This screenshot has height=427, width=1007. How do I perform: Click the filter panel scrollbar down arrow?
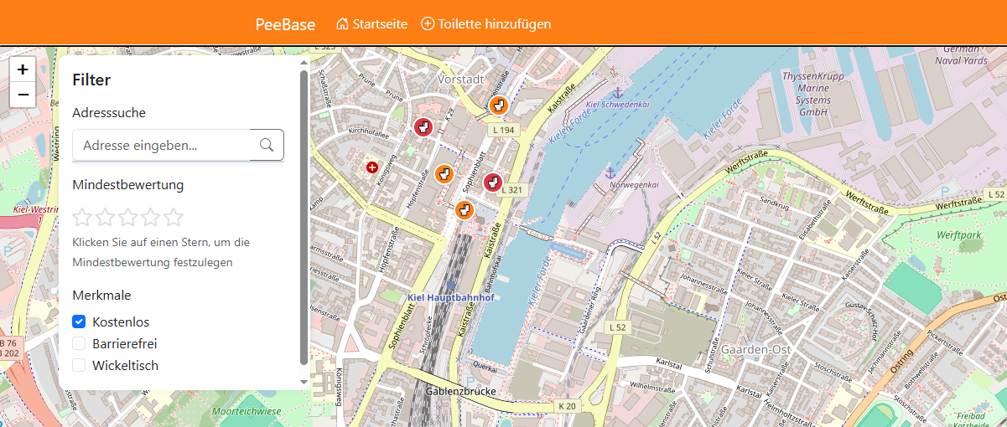coord(304,382)
